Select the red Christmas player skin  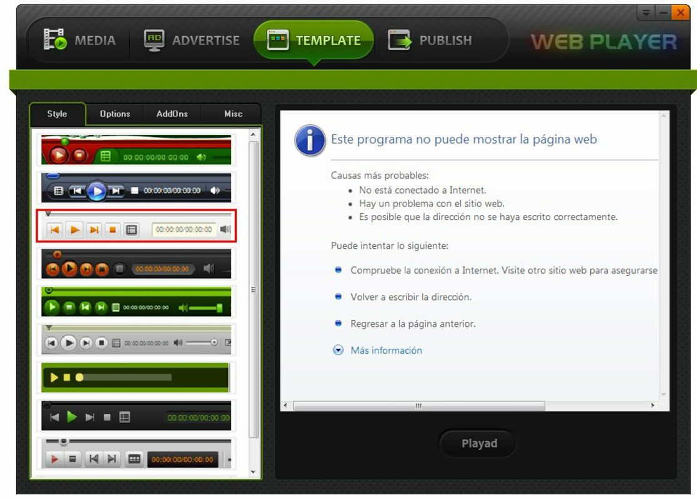(x=136, y=150)
